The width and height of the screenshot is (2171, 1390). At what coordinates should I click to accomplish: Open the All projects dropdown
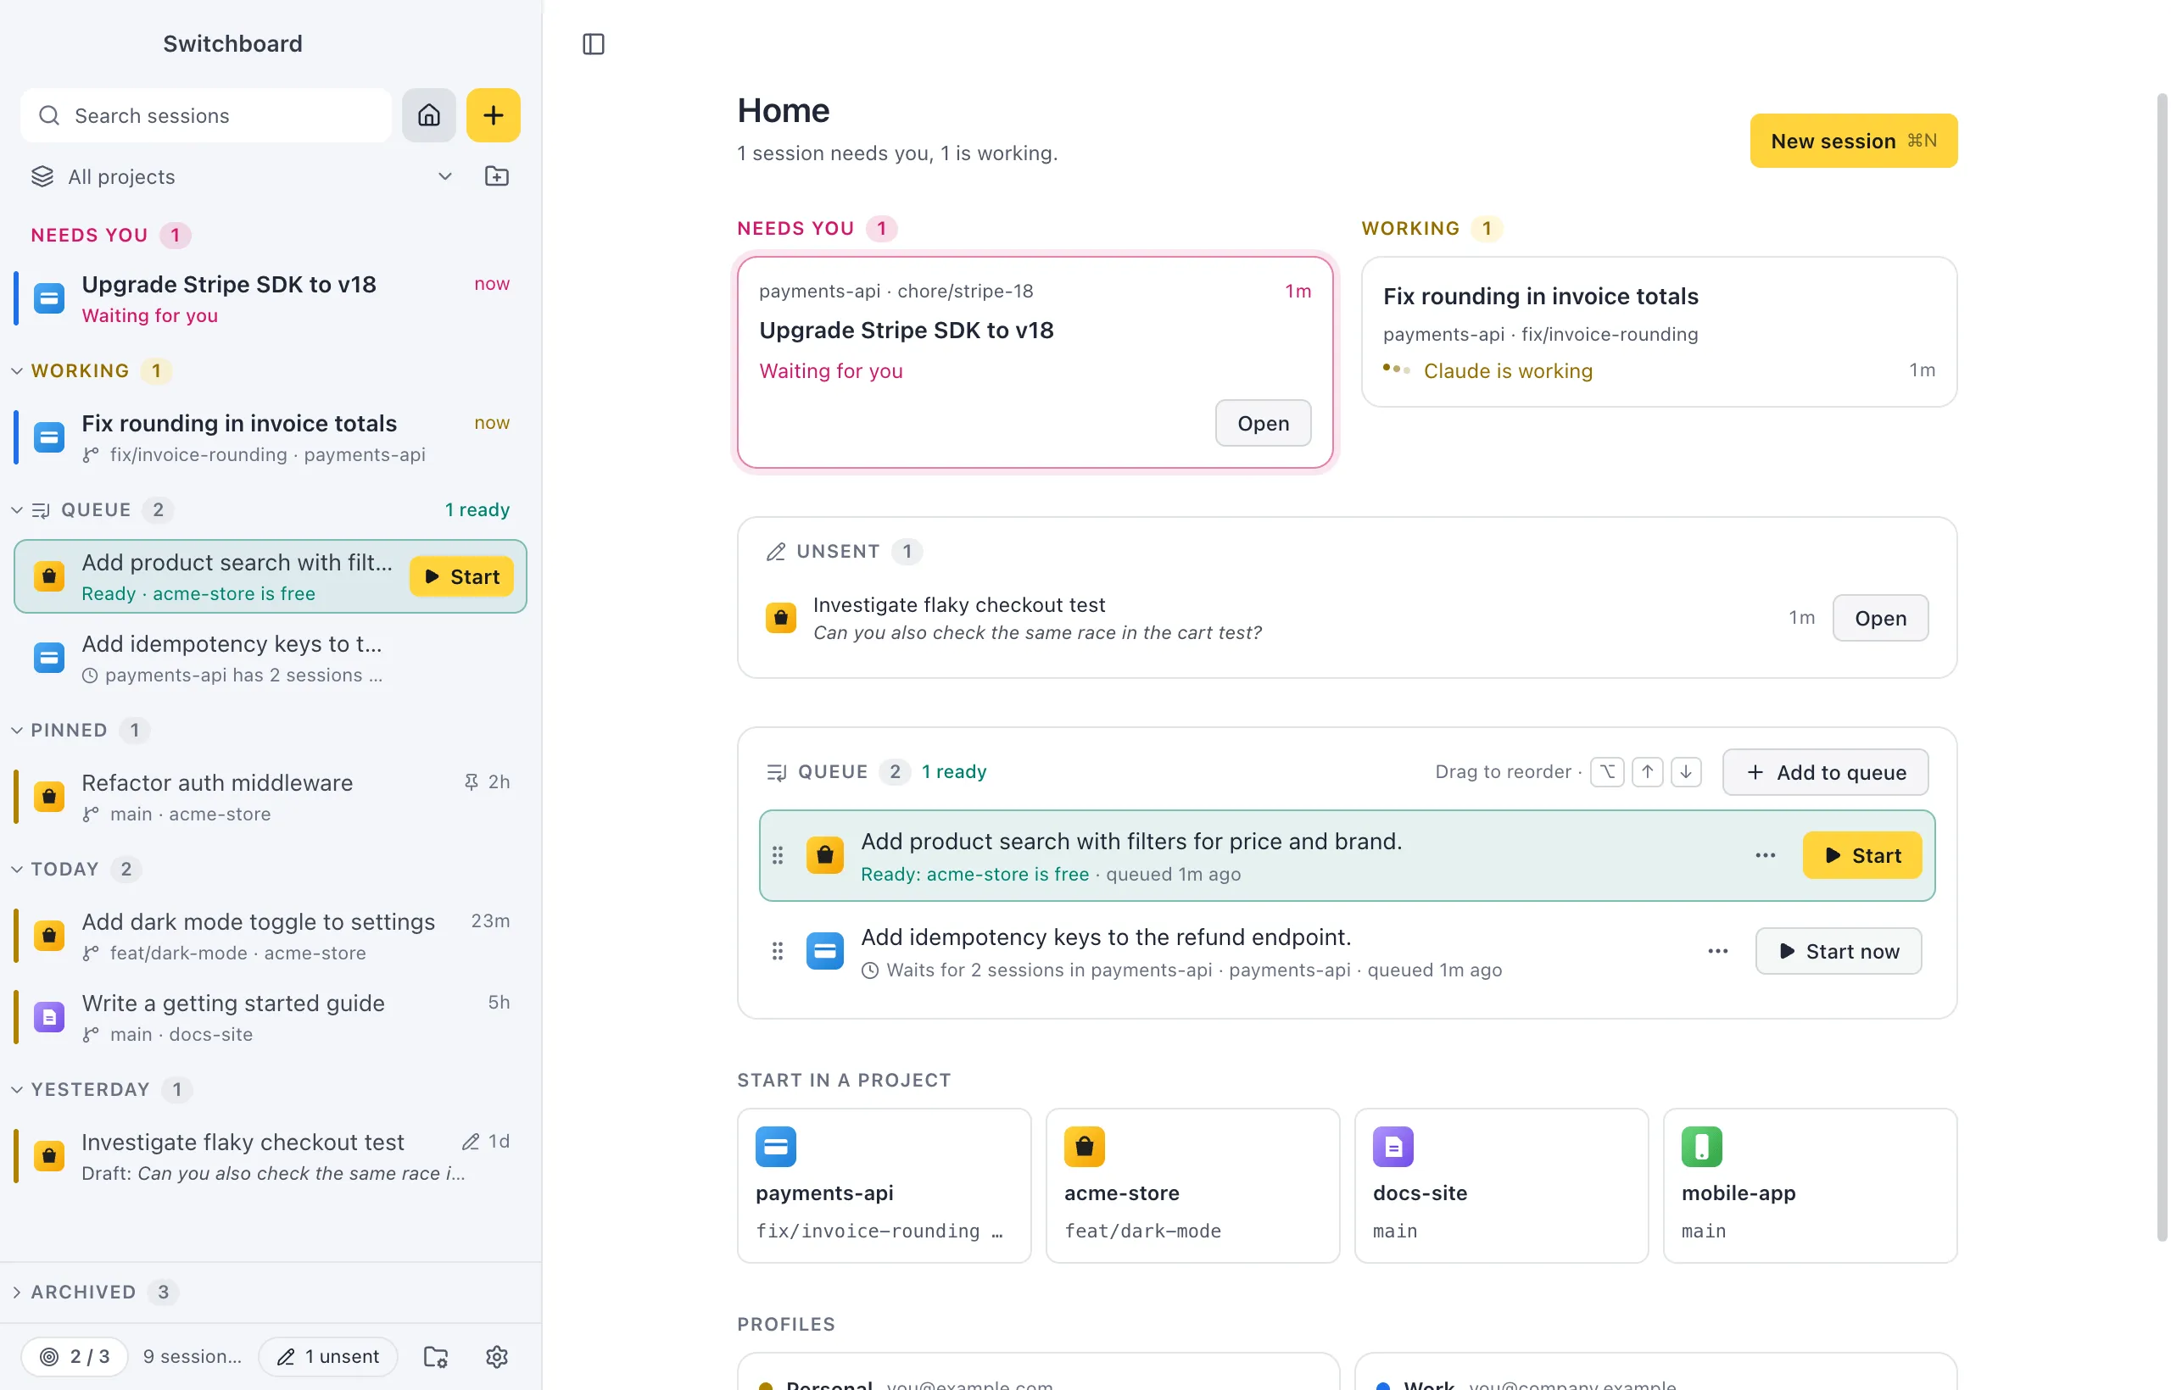242,177
